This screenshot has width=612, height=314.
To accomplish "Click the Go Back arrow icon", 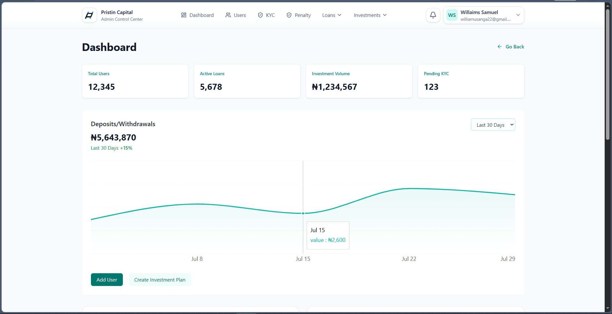I will click(500, 46).
